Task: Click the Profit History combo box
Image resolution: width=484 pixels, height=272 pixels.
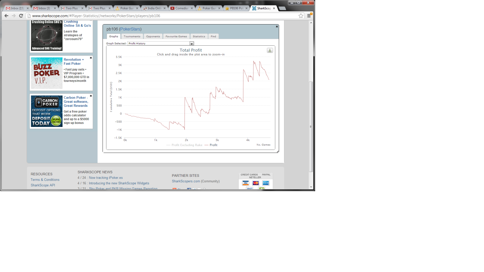Action: coord(160,44)
